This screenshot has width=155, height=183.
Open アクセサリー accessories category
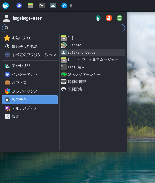coord(30,66)
